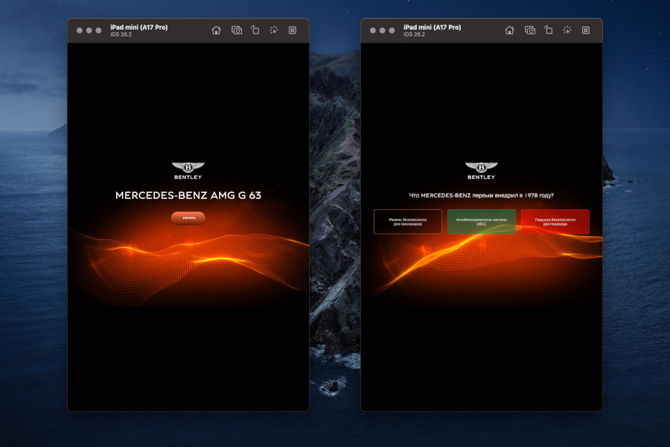Click question text 'Что MERCEDES-BENZ первым внедрил в 1978 году?'
The width and height of the screenshot is (670, 447).
coord(482,195)
